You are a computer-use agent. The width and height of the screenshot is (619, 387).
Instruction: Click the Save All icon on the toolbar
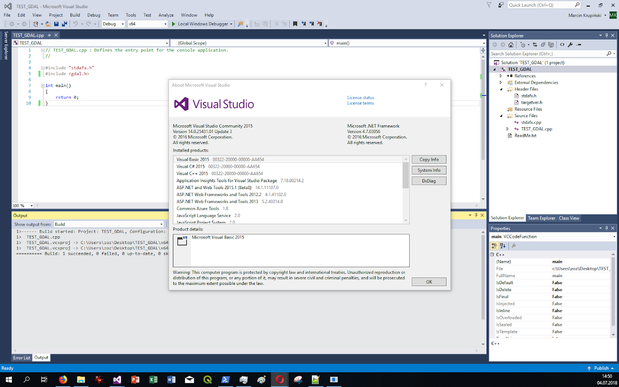(65, 24)
